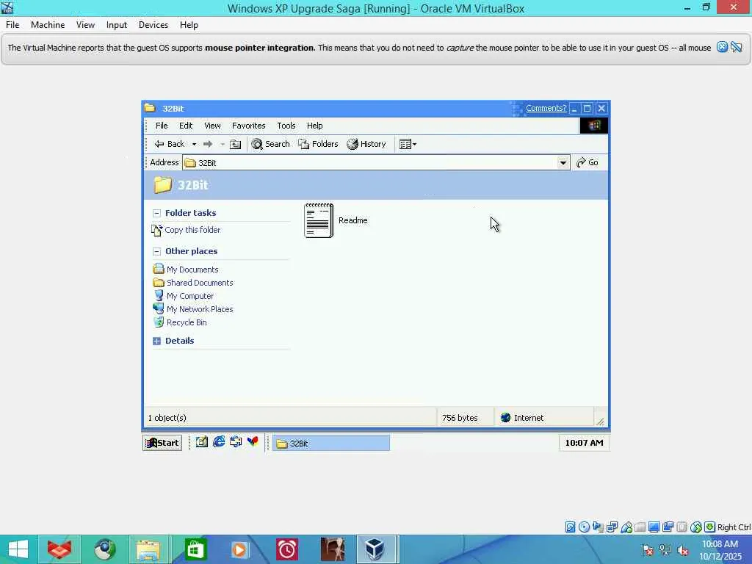This screenshot has height=564, width=752.
Task: Click the Outlook Express quick launch icon
Action: click(236, 441)
